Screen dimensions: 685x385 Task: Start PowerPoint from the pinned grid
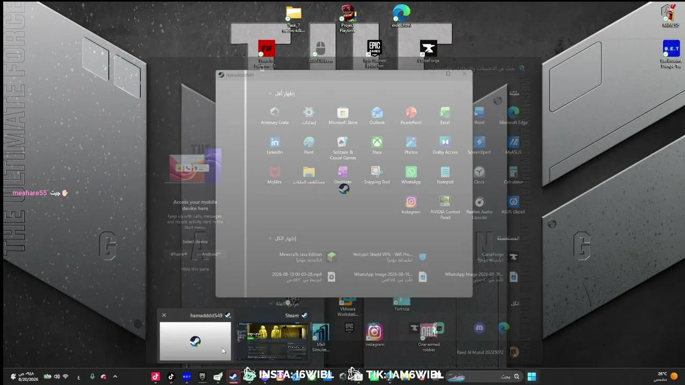coord(411,115)
